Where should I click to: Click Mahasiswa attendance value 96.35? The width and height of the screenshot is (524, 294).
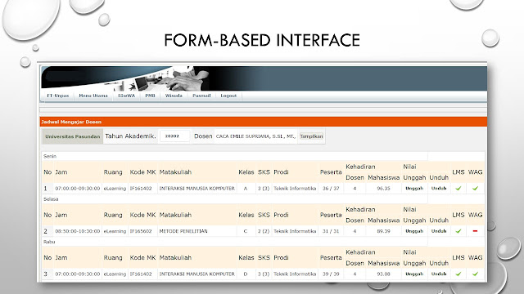pos(383,189)
